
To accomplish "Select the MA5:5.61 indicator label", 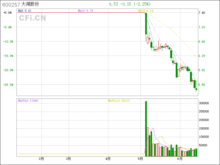I will point(25,11).
